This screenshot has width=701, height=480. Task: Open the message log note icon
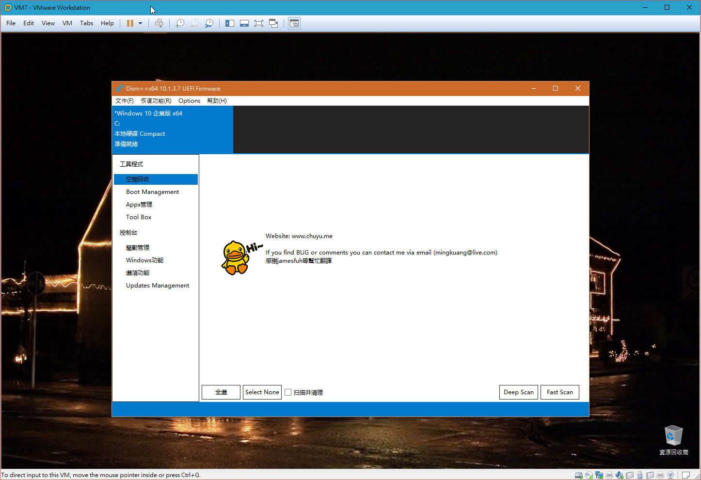tap(686, 475)
